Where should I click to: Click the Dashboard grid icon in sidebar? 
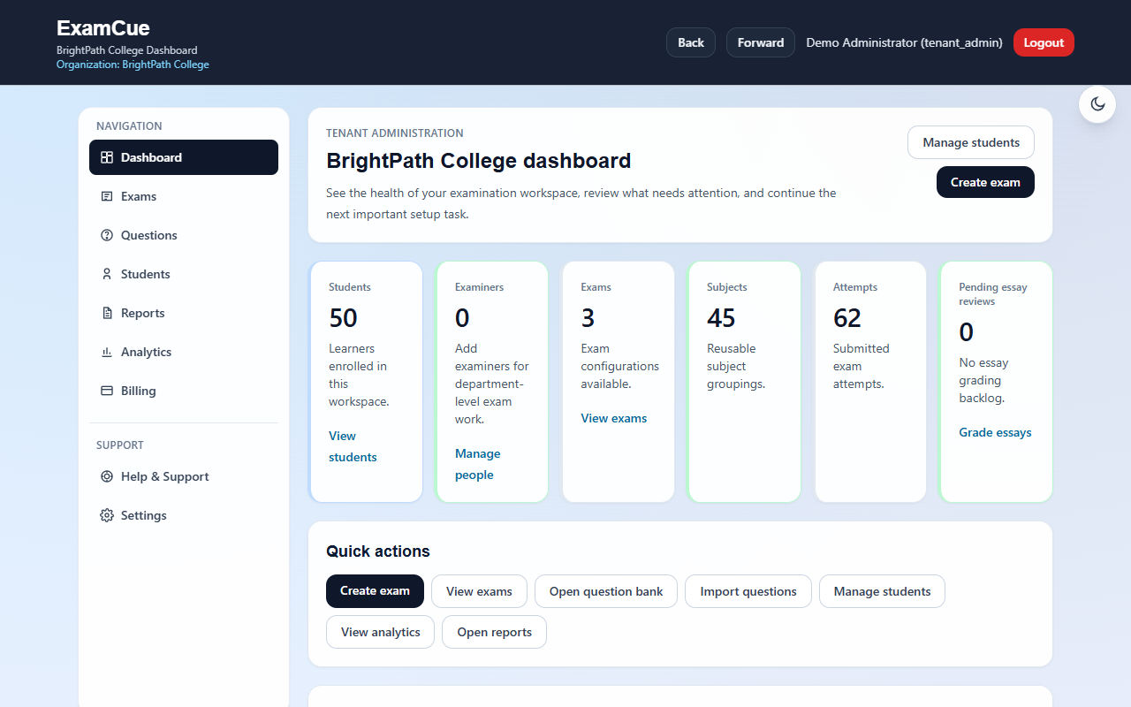coord(107,157)
